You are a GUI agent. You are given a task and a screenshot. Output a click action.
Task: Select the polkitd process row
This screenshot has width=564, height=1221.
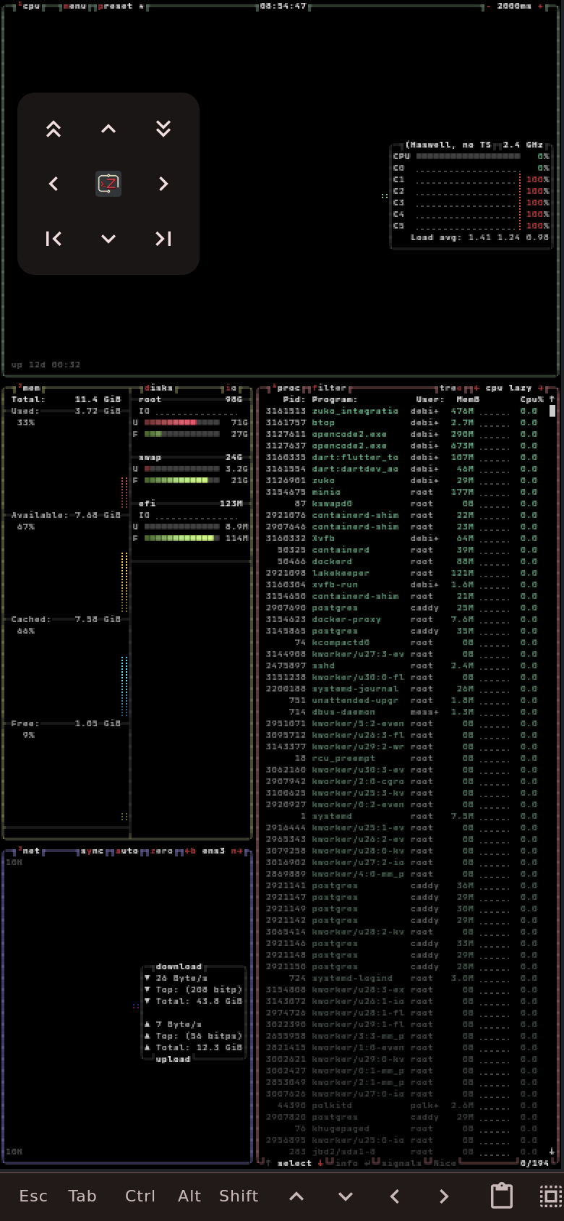(x=404, y=1105)
